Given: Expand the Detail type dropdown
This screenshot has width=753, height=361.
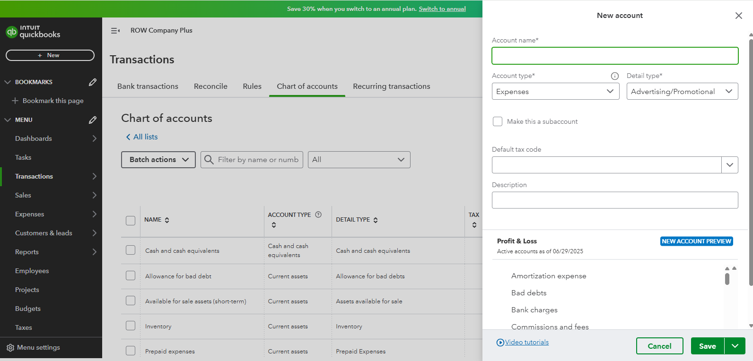Looking at the screenshot, I should point(682,92).
